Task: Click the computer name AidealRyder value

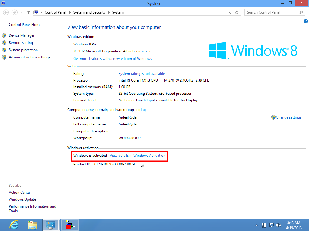Action: click(x=128, y=117)
